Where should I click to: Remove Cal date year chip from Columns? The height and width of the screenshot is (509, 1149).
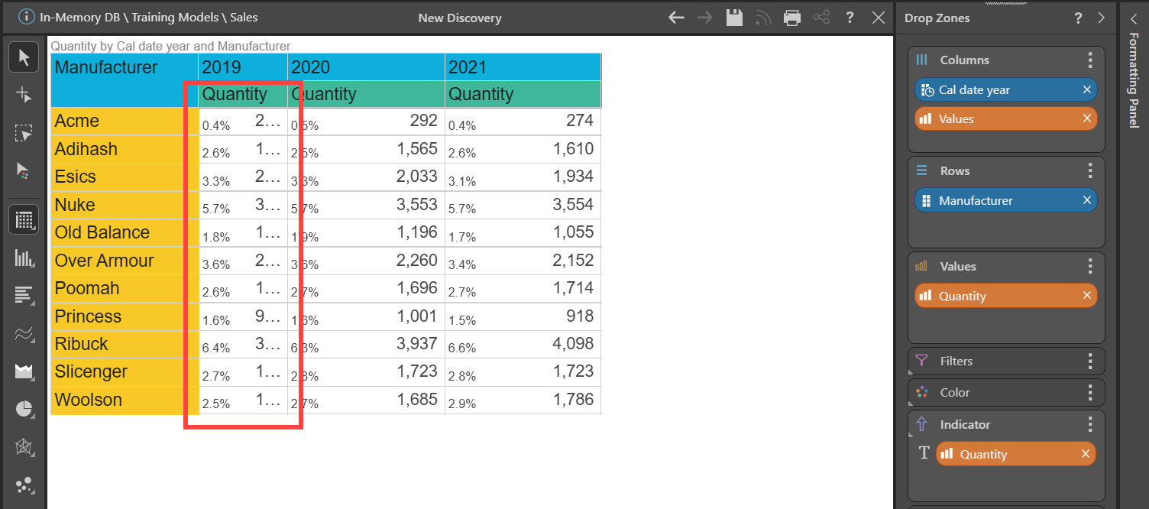click(1086, 89)
